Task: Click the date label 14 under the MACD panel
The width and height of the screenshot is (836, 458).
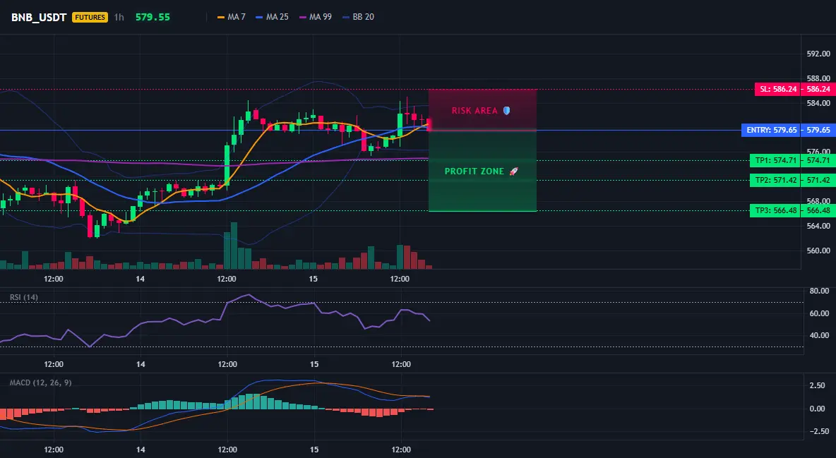Action: [141, 450]
